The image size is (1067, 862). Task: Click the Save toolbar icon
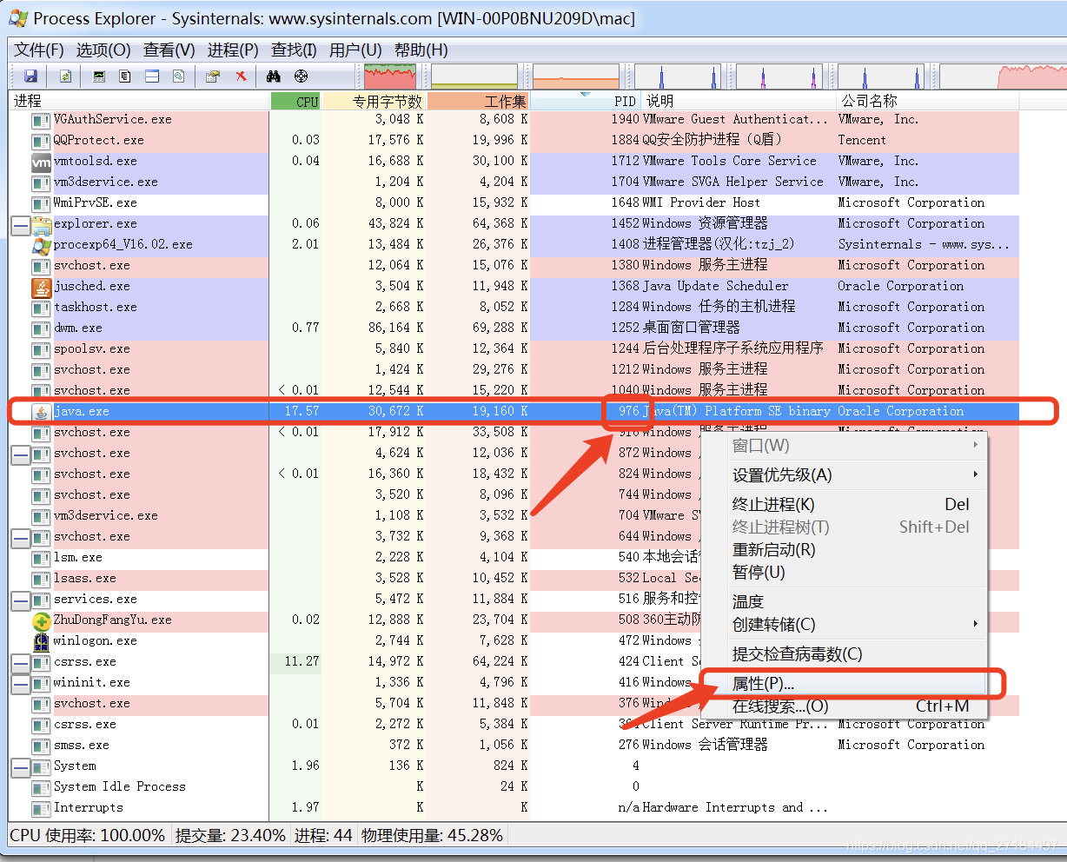point(30,76)
